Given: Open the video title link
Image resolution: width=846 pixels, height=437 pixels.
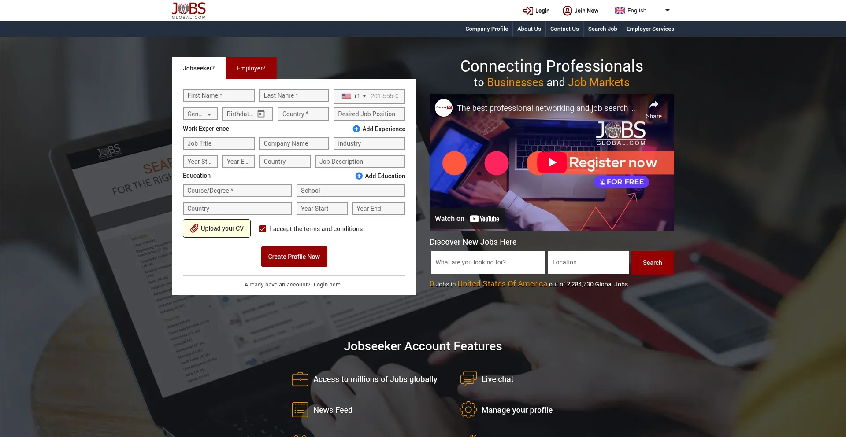Looking at the screenshot, I should 546,108.
